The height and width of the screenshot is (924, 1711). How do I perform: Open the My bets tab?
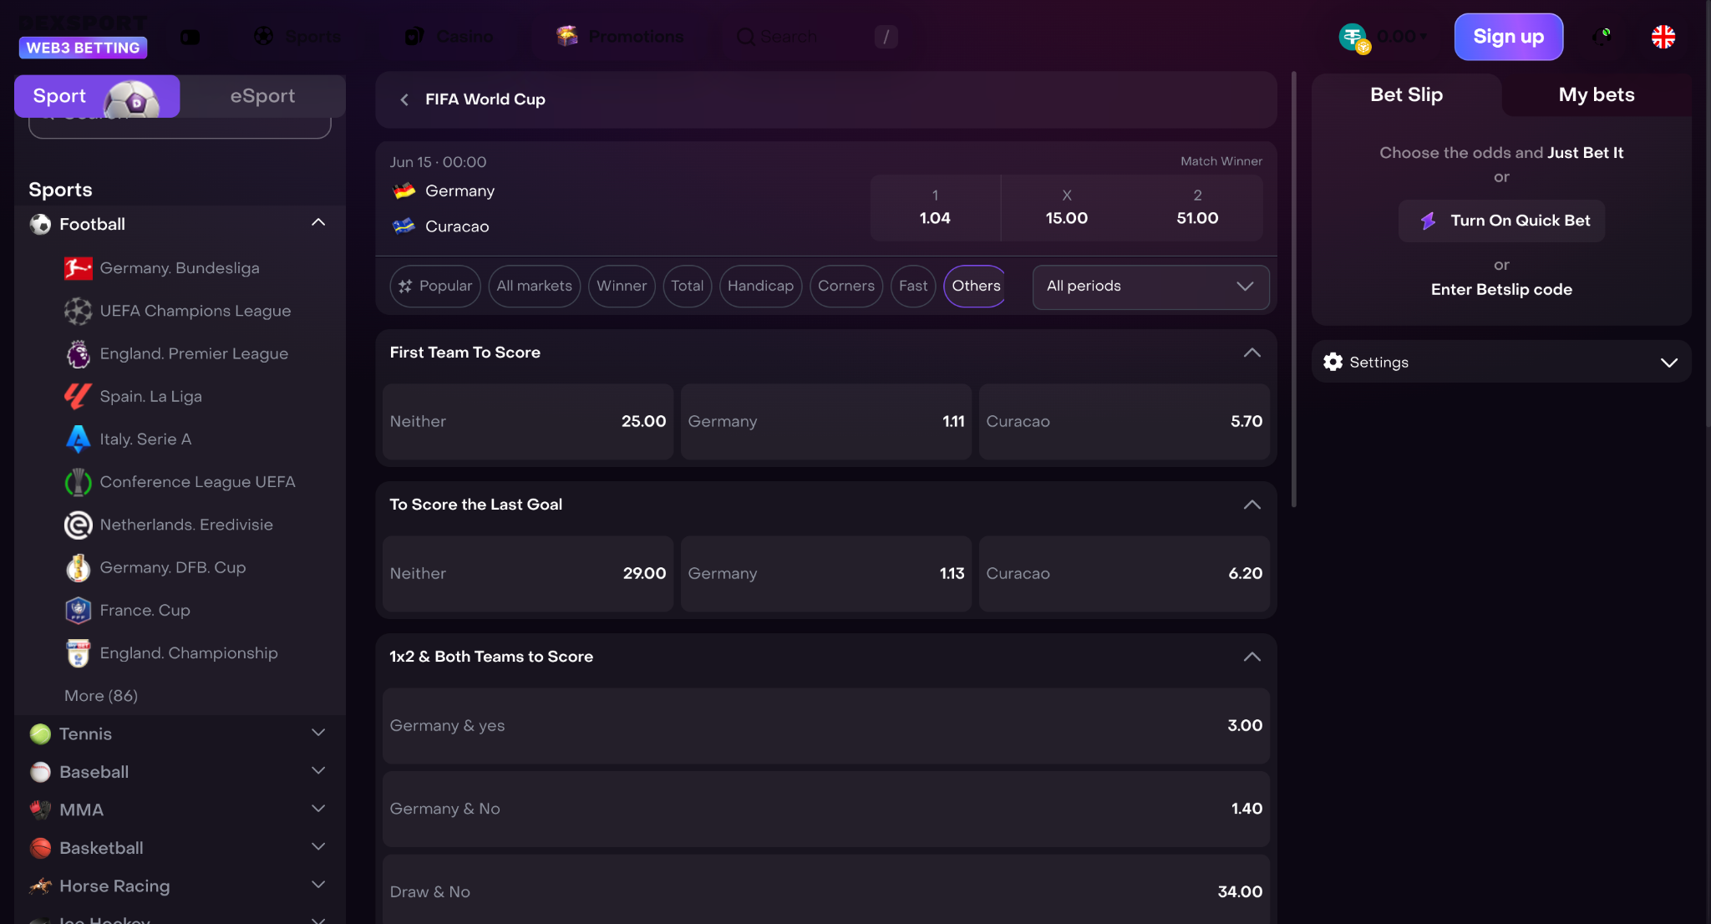pos(1596,94)
